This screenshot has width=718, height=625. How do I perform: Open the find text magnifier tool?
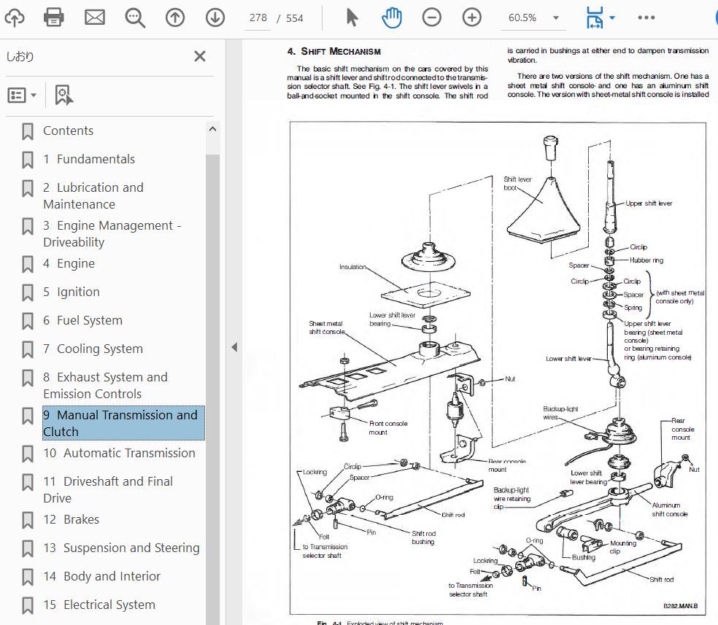pos(135,18)
